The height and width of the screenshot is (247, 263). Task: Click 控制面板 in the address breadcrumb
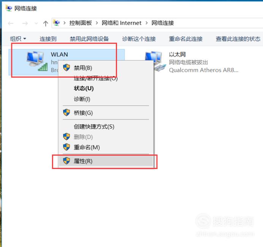(x=81, y=23)
